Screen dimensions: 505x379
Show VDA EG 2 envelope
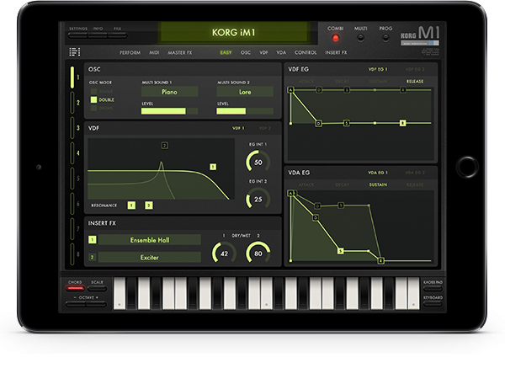tap(415, 173)
